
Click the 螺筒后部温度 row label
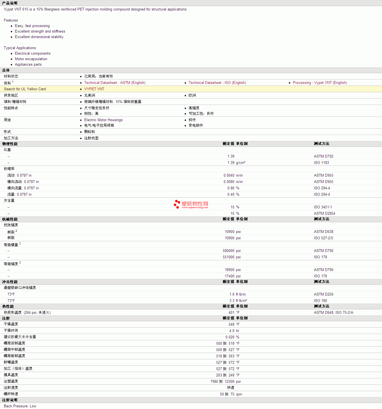click(x=14, y=343)
